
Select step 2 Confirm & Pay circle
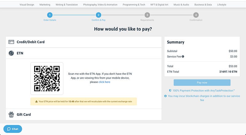(x=98, y=15)
